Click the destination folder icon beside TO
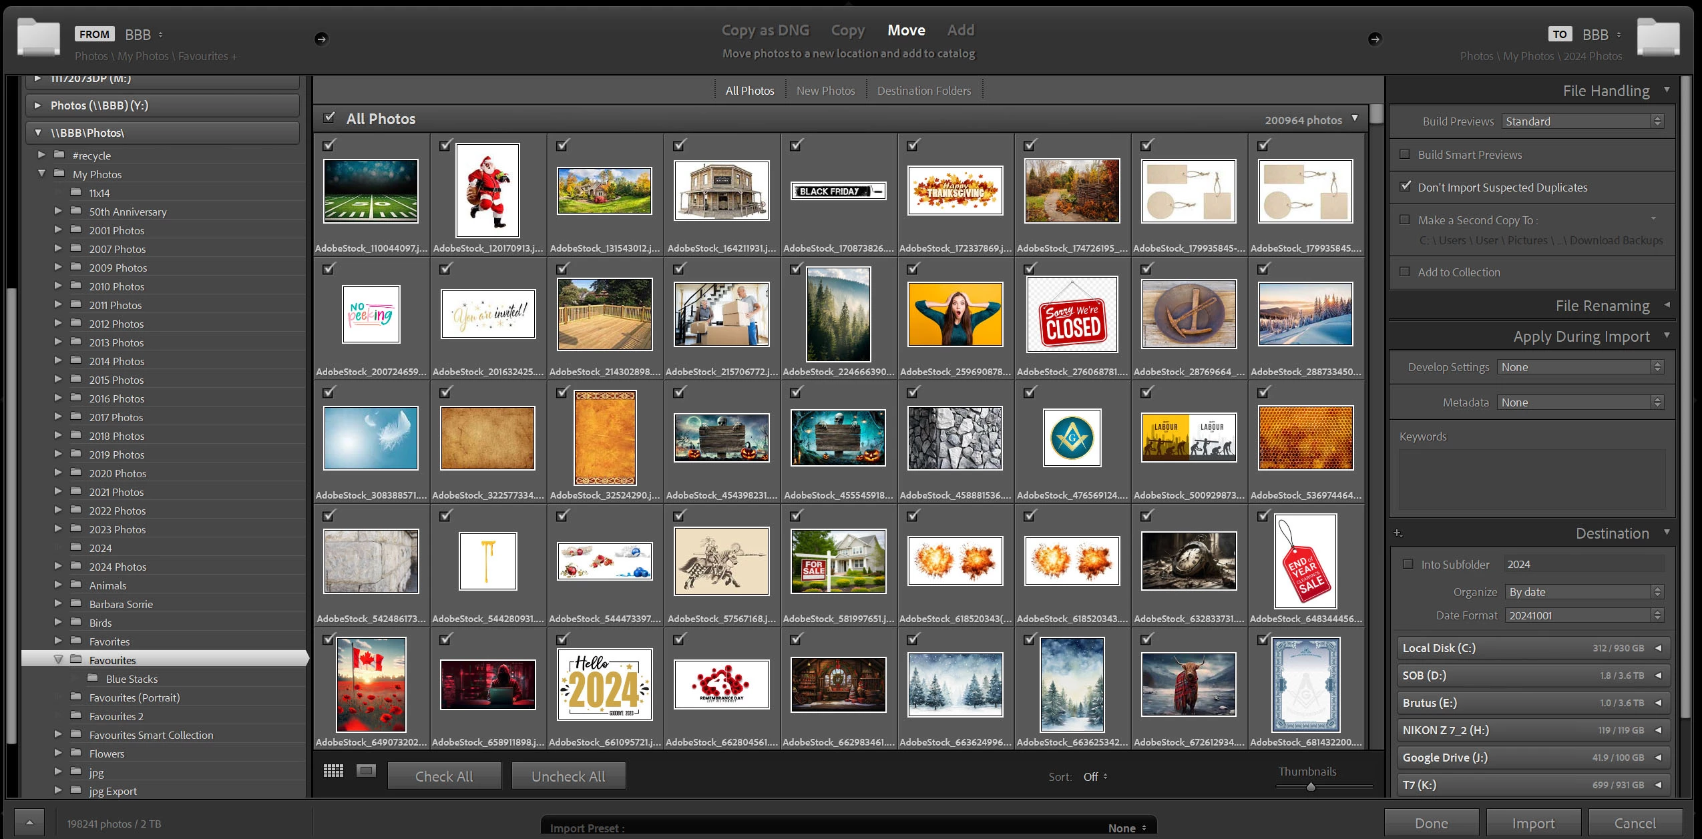The height and width of the screenshot is (839, 1702). pos(1657,38)
